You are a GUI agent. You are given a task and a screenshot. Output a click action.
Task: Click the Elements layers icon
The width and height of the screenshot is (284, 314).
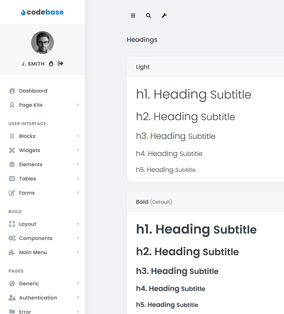[11, 164]
